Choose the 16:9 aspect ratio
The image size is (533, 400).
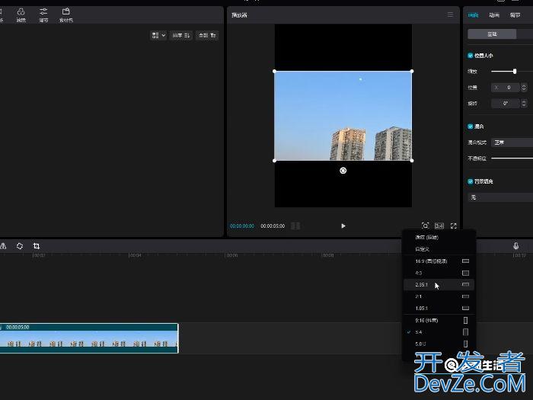point(439,261)
